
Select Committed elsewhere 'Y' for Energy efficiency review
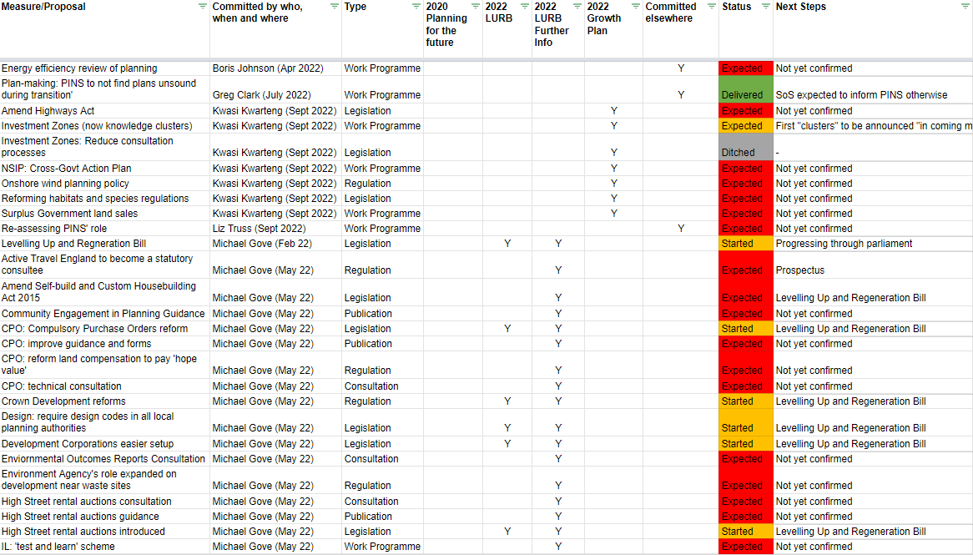point(681,68)
